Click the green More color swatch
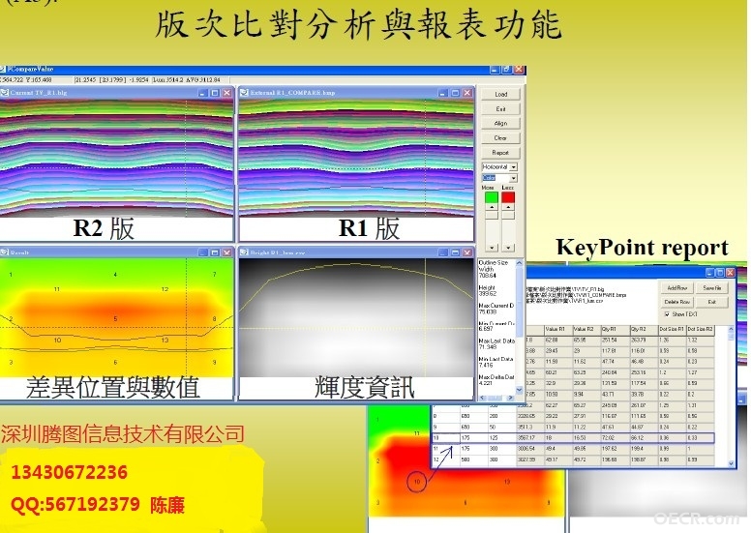Viewport: 751px width, 533px height. click(x=492, y=196)
